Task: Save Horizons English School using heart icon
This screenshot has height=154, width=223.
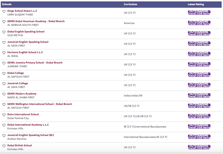Action: click(4, 53)
